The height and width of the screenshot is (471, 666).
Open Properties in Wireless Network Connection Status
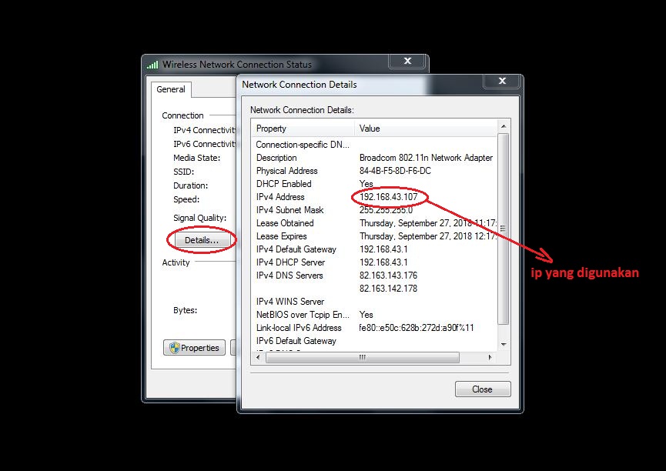click(x=195, y=348)
